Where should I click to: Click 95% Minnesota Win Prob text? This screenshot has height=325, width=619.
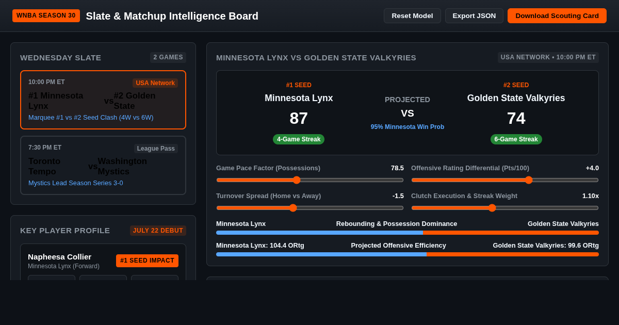click(x=408, y=127)
